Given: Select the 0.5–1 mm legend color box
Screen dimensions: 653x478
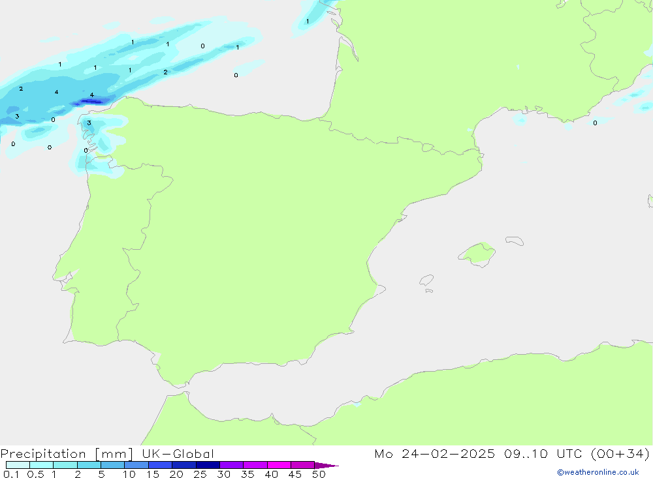Looking at the screenshot, I should pyautogui.click(x=41, y=465).
